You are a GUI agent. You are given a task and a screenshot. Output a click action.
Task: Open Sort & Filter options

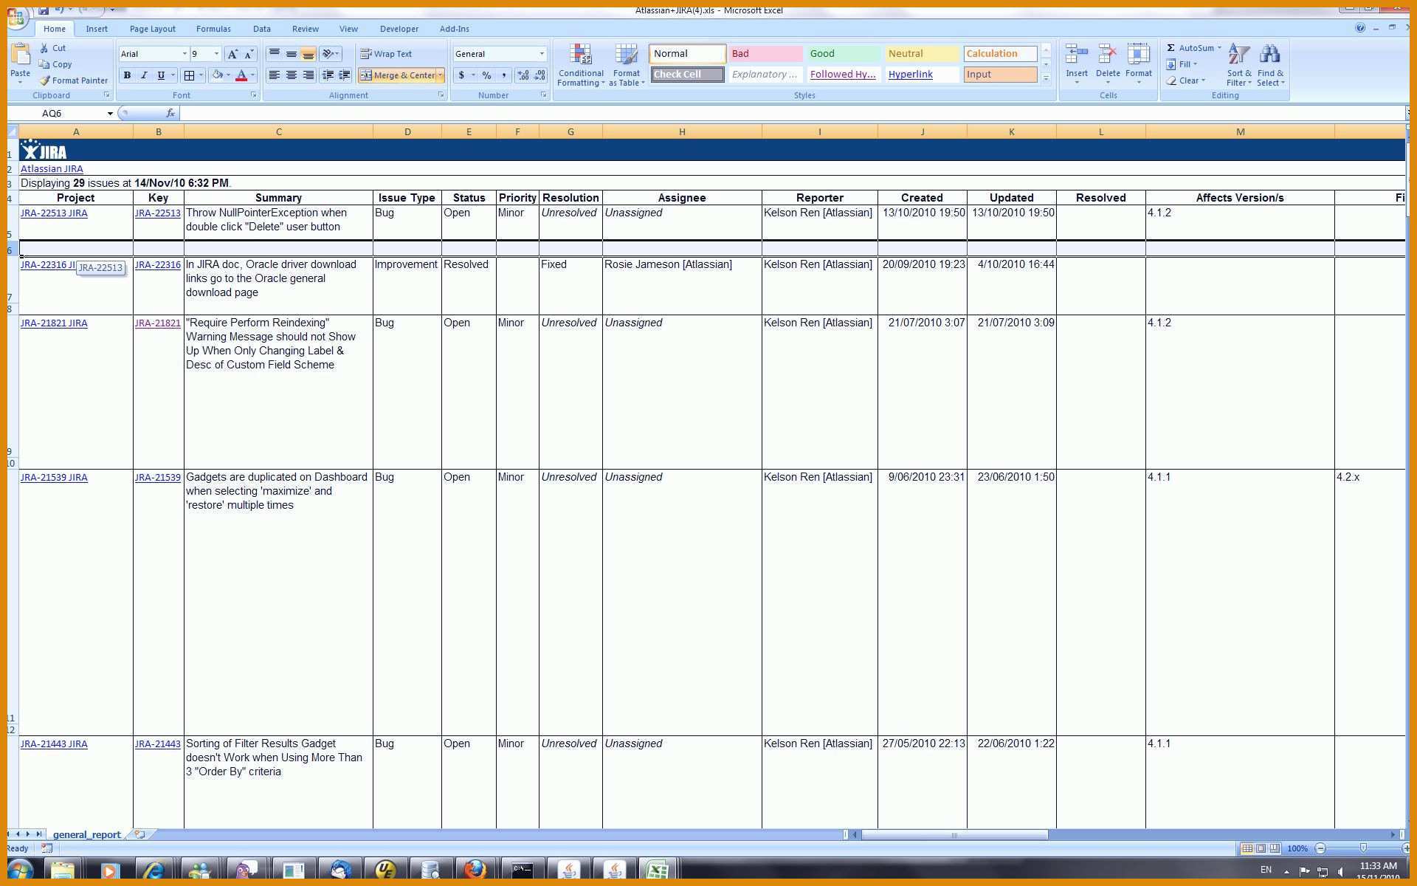point(1239,65)
